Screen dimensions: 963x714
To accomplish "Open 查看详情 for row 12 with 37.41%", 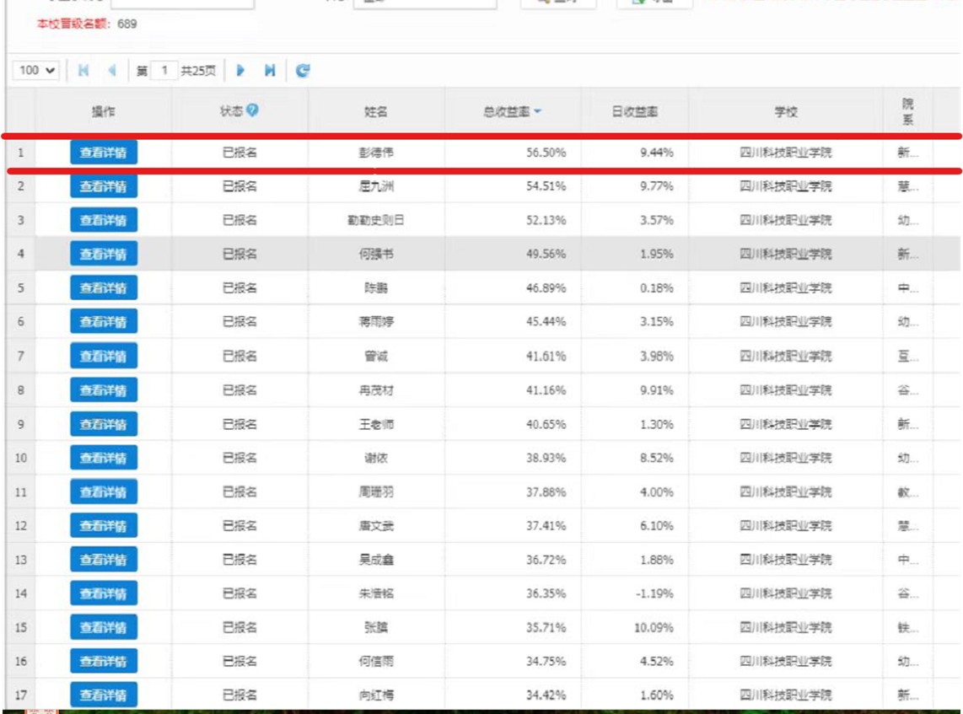I will 104,525.
